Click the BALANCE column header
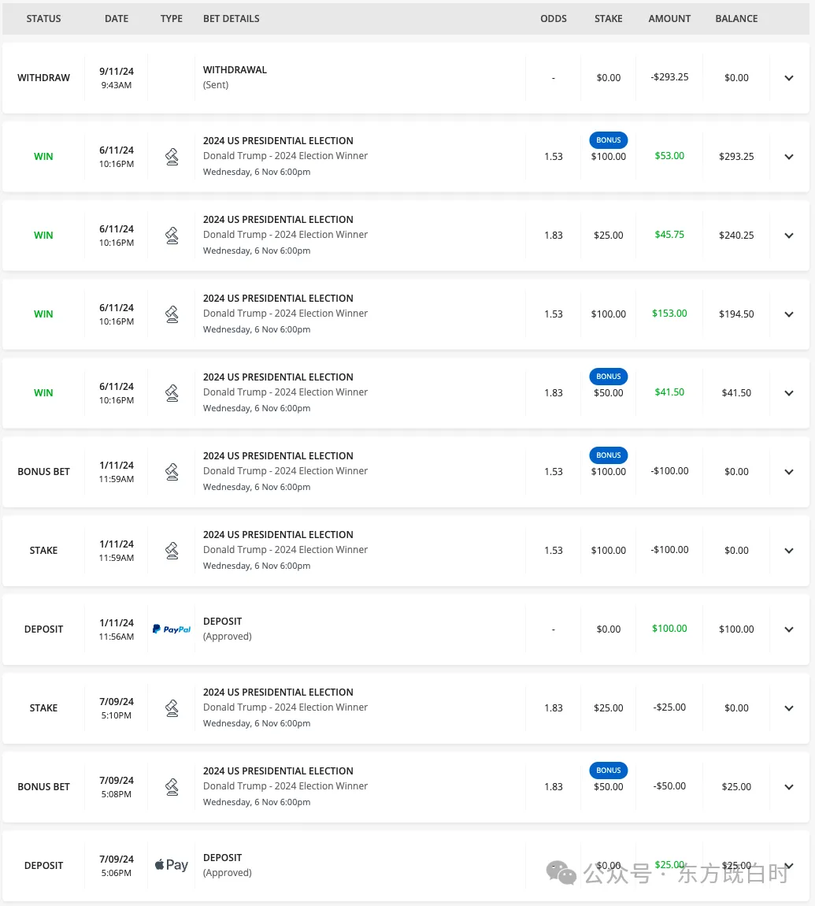 (x=736, y=19)
